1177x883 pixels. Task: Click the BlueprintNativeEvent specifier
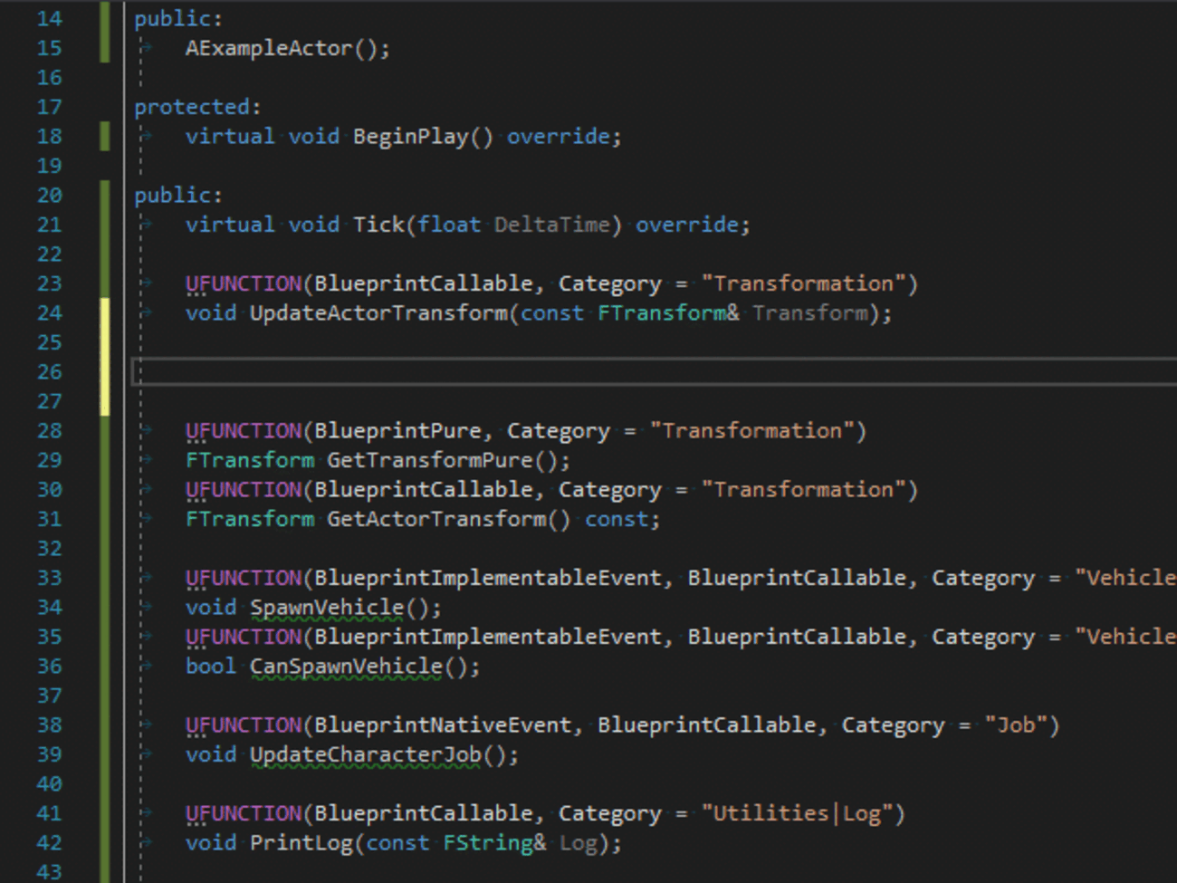pyautogui.click(x=443, y=725)
